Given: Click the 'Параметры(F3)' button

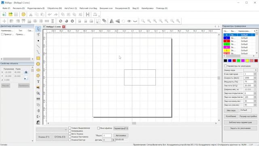Looking at the screenshot, I should [121, 128].
